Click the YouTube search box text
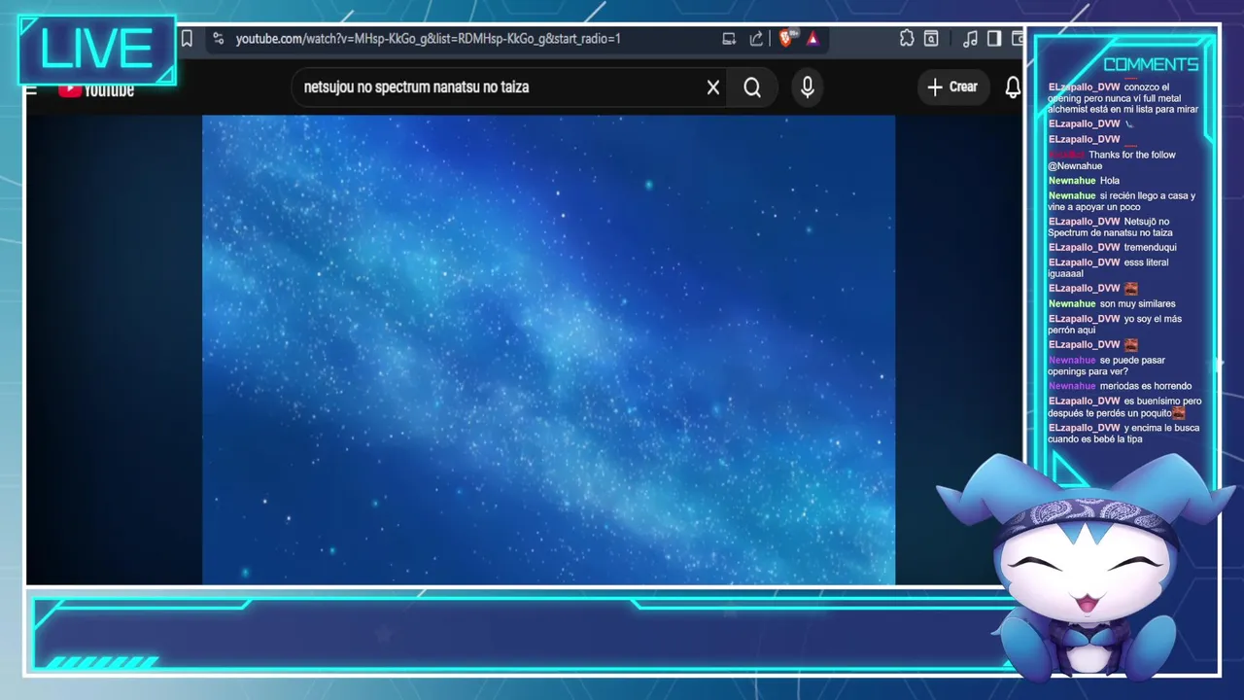 pos(416,87)
